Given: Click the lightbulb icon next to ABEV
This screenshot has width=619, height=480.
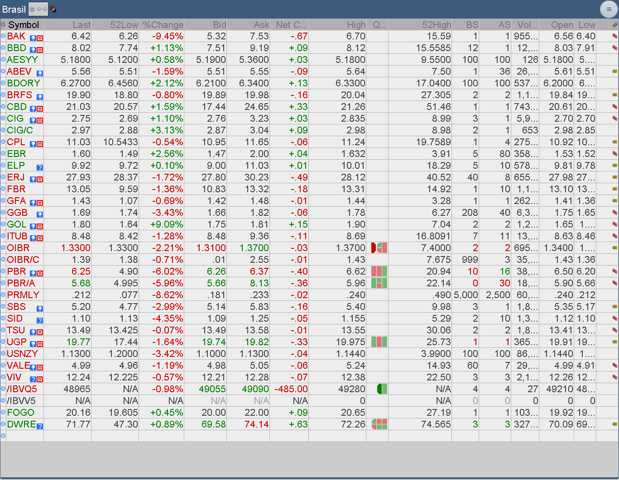Looking at the screenshot, I should pyautogui.click(x=40, y=73).
